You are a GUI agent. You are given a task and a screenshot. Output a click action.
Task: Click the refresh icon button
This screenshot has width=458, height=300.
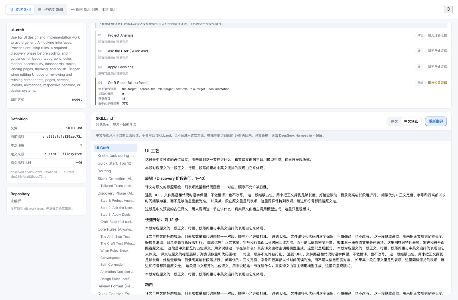pyautogui.click(x=448, y=9)
